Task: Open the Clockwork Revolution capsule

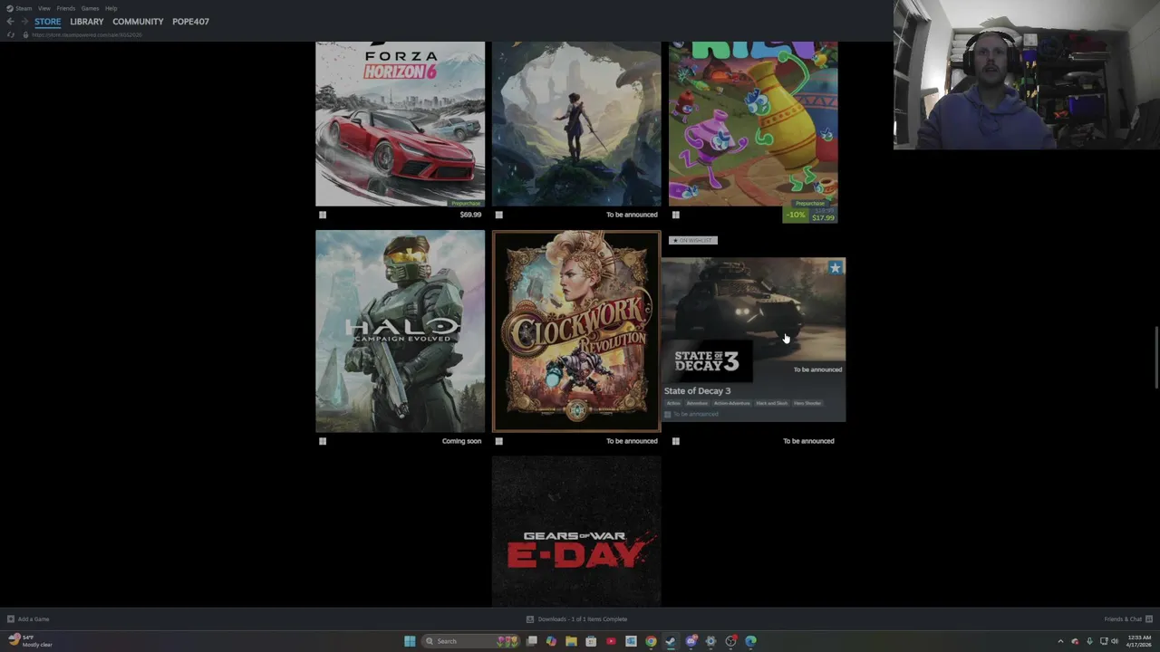Action: (576, 331)
